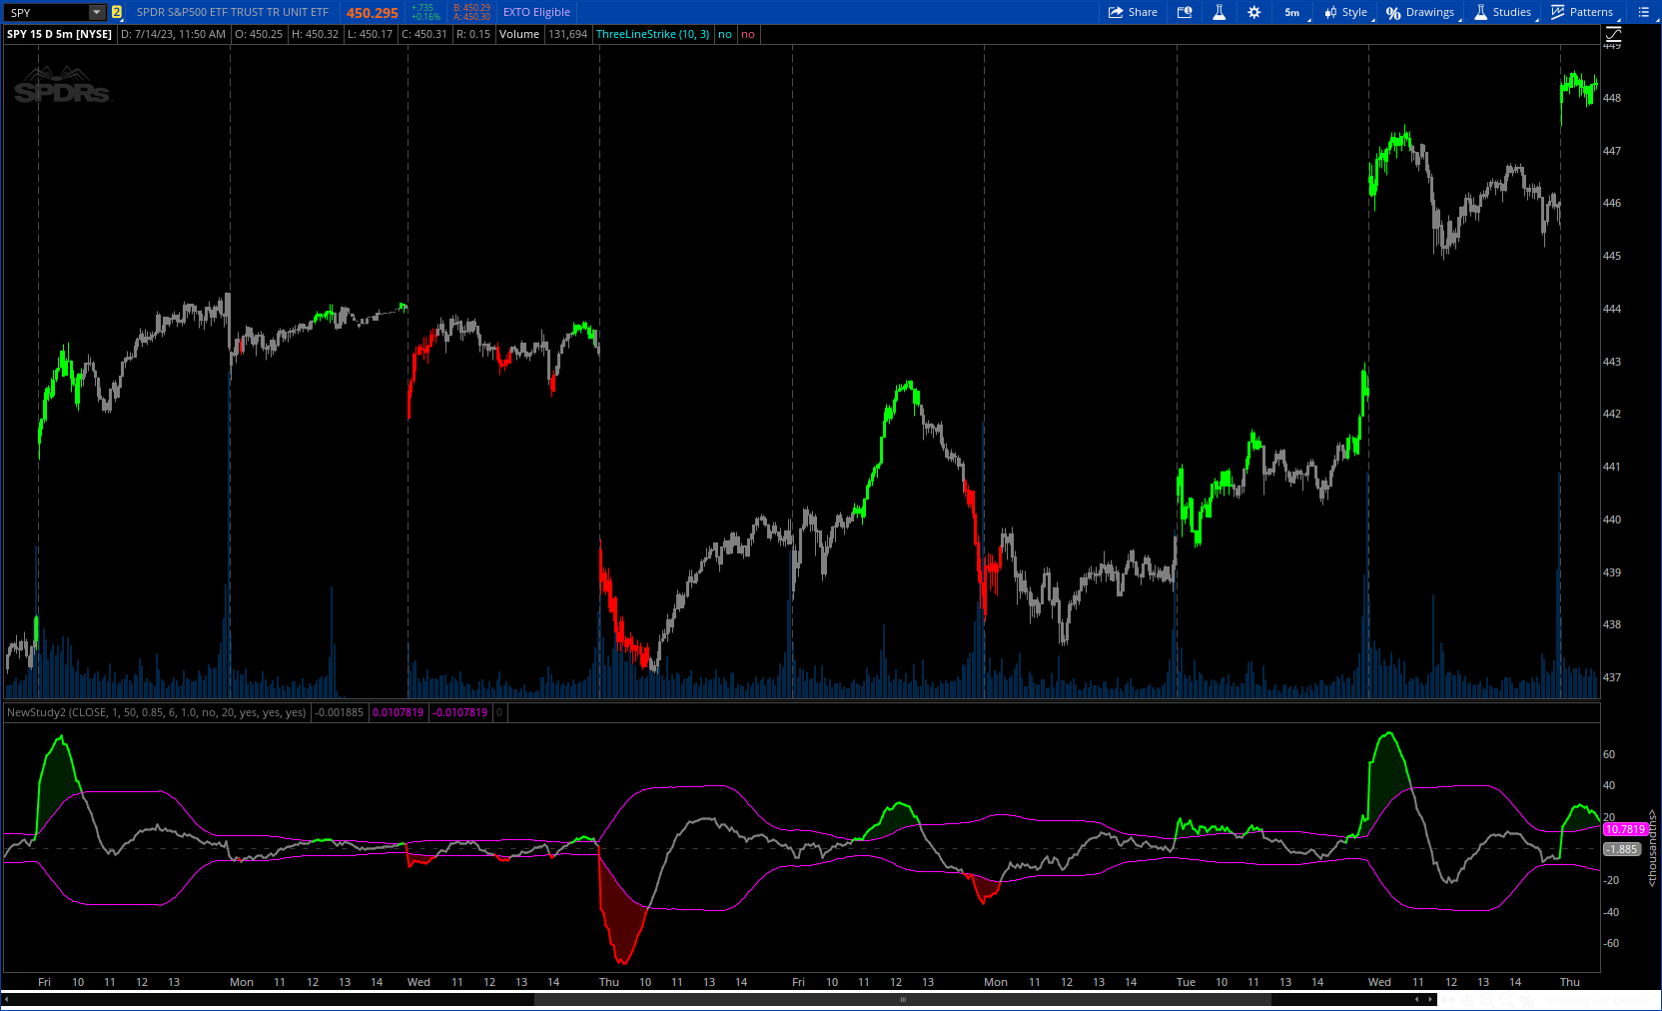This screenshot has width=1662, height=1011.
Task: Open the Drawings tools menu
Action: coord(1420,12)
